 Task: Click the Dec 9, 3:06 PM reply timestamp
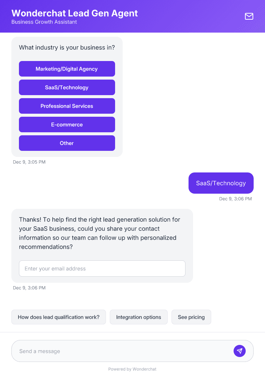[x=235, y=199]
